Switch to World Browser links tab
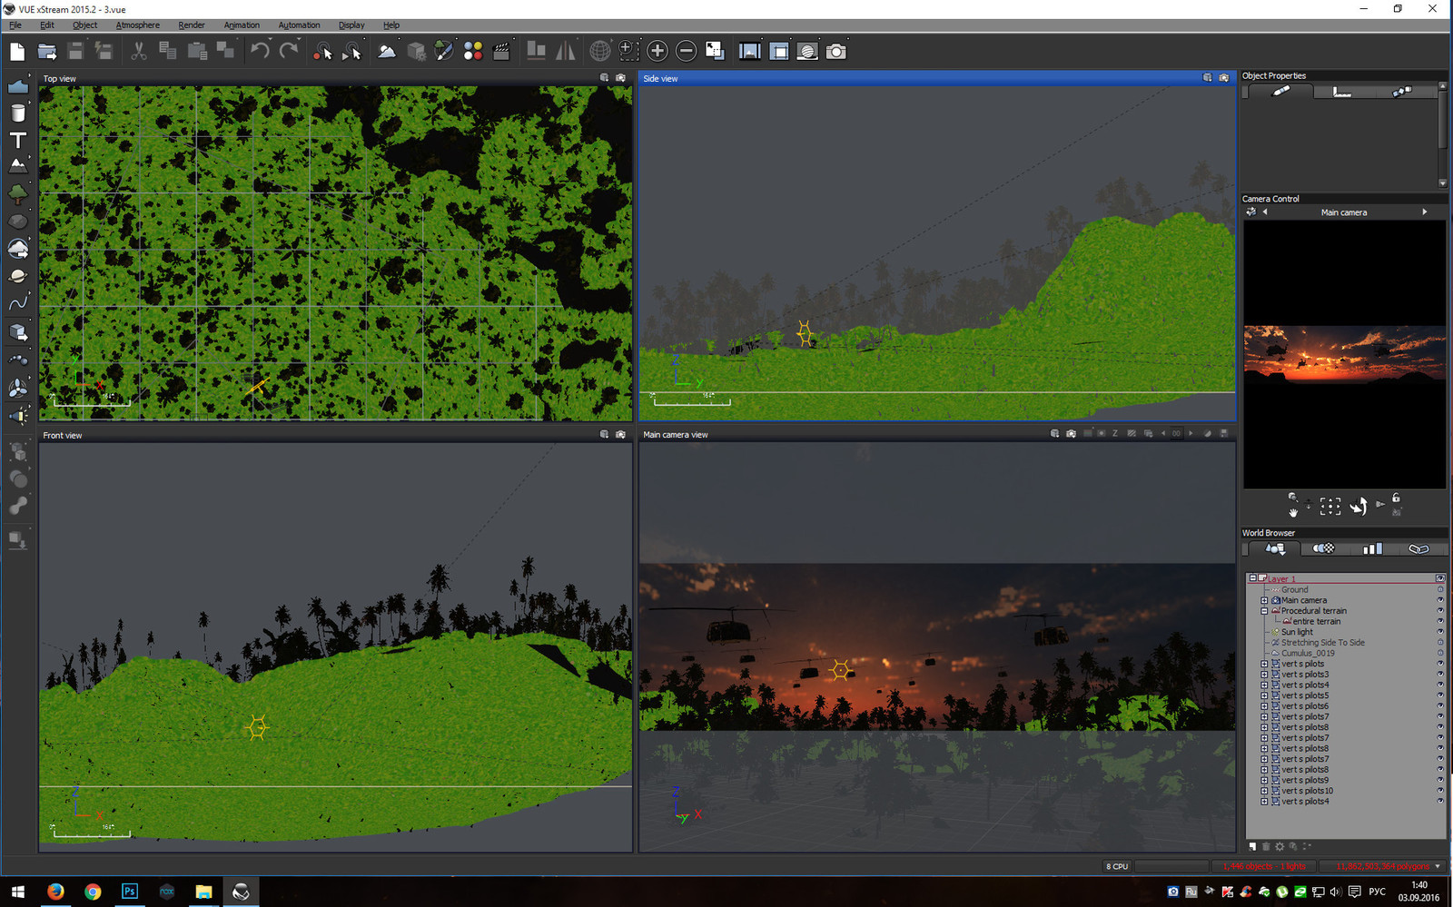Screen dimensions: 1453x907 point(1418,548)
